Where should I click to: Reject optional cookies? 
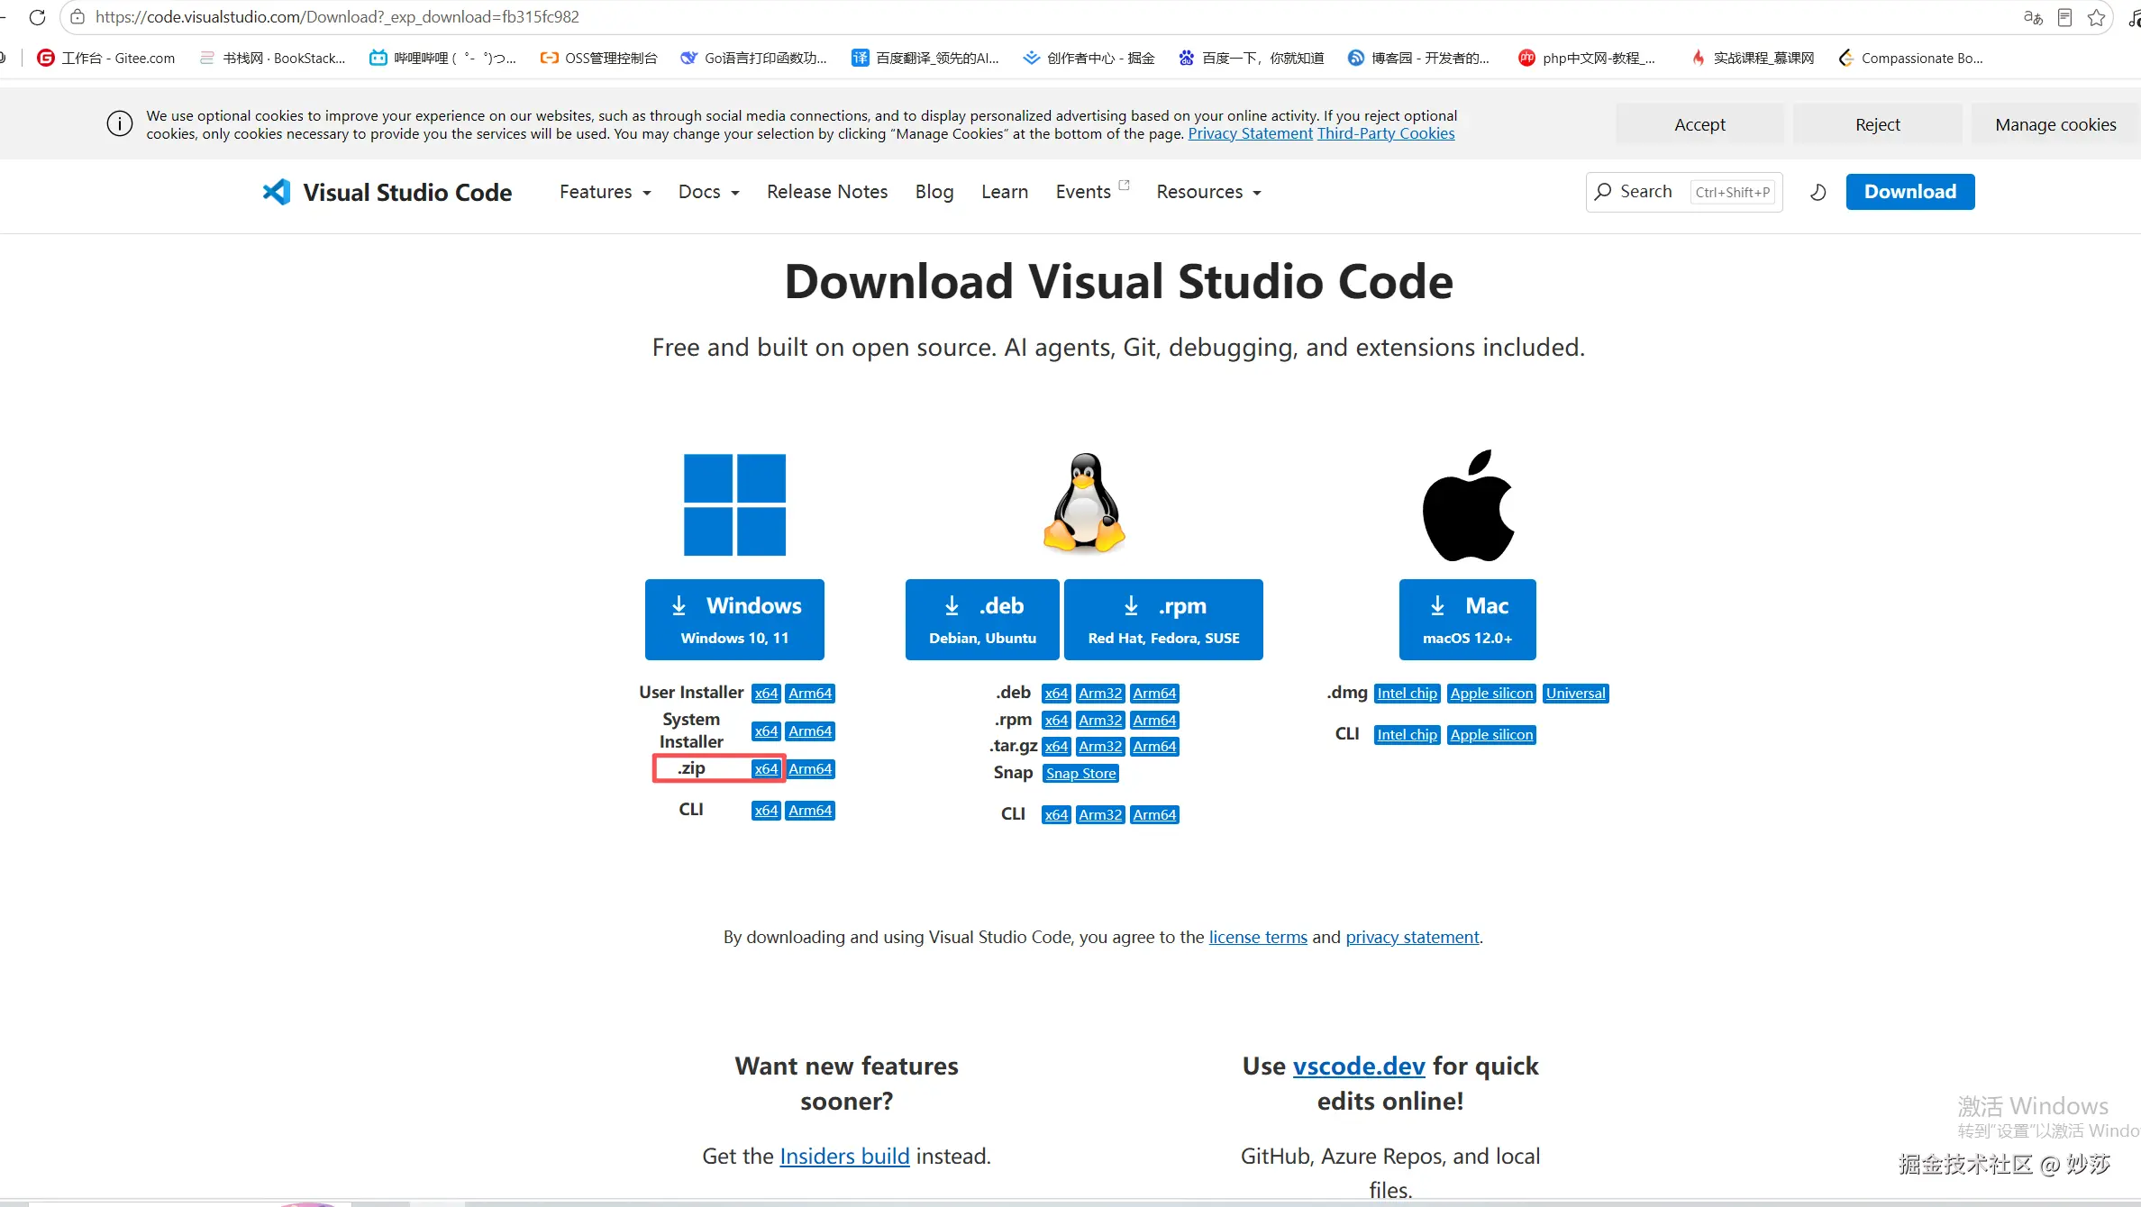(x=1877, y=124)
